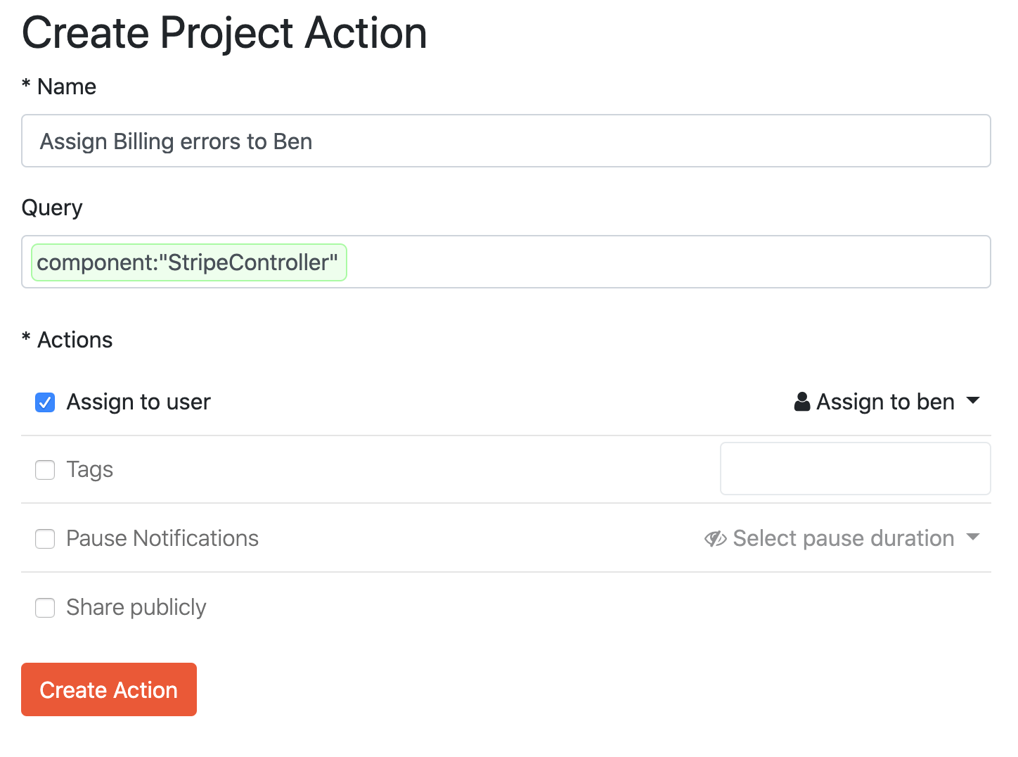This screenshot has height=757, width=1018.
Task: Open the Assign to ben user dropdown
Action: pyautogui.click(x=884, y=402)
